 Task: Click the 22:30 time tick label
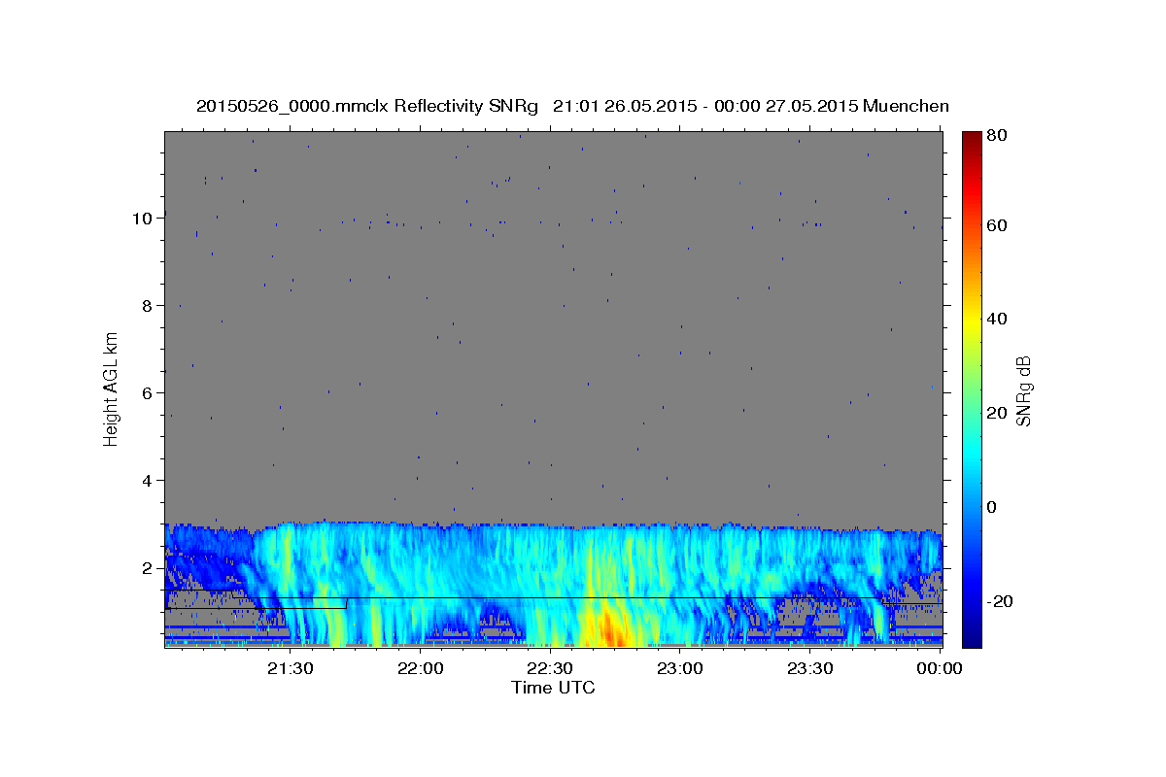[x=549, y=668]
